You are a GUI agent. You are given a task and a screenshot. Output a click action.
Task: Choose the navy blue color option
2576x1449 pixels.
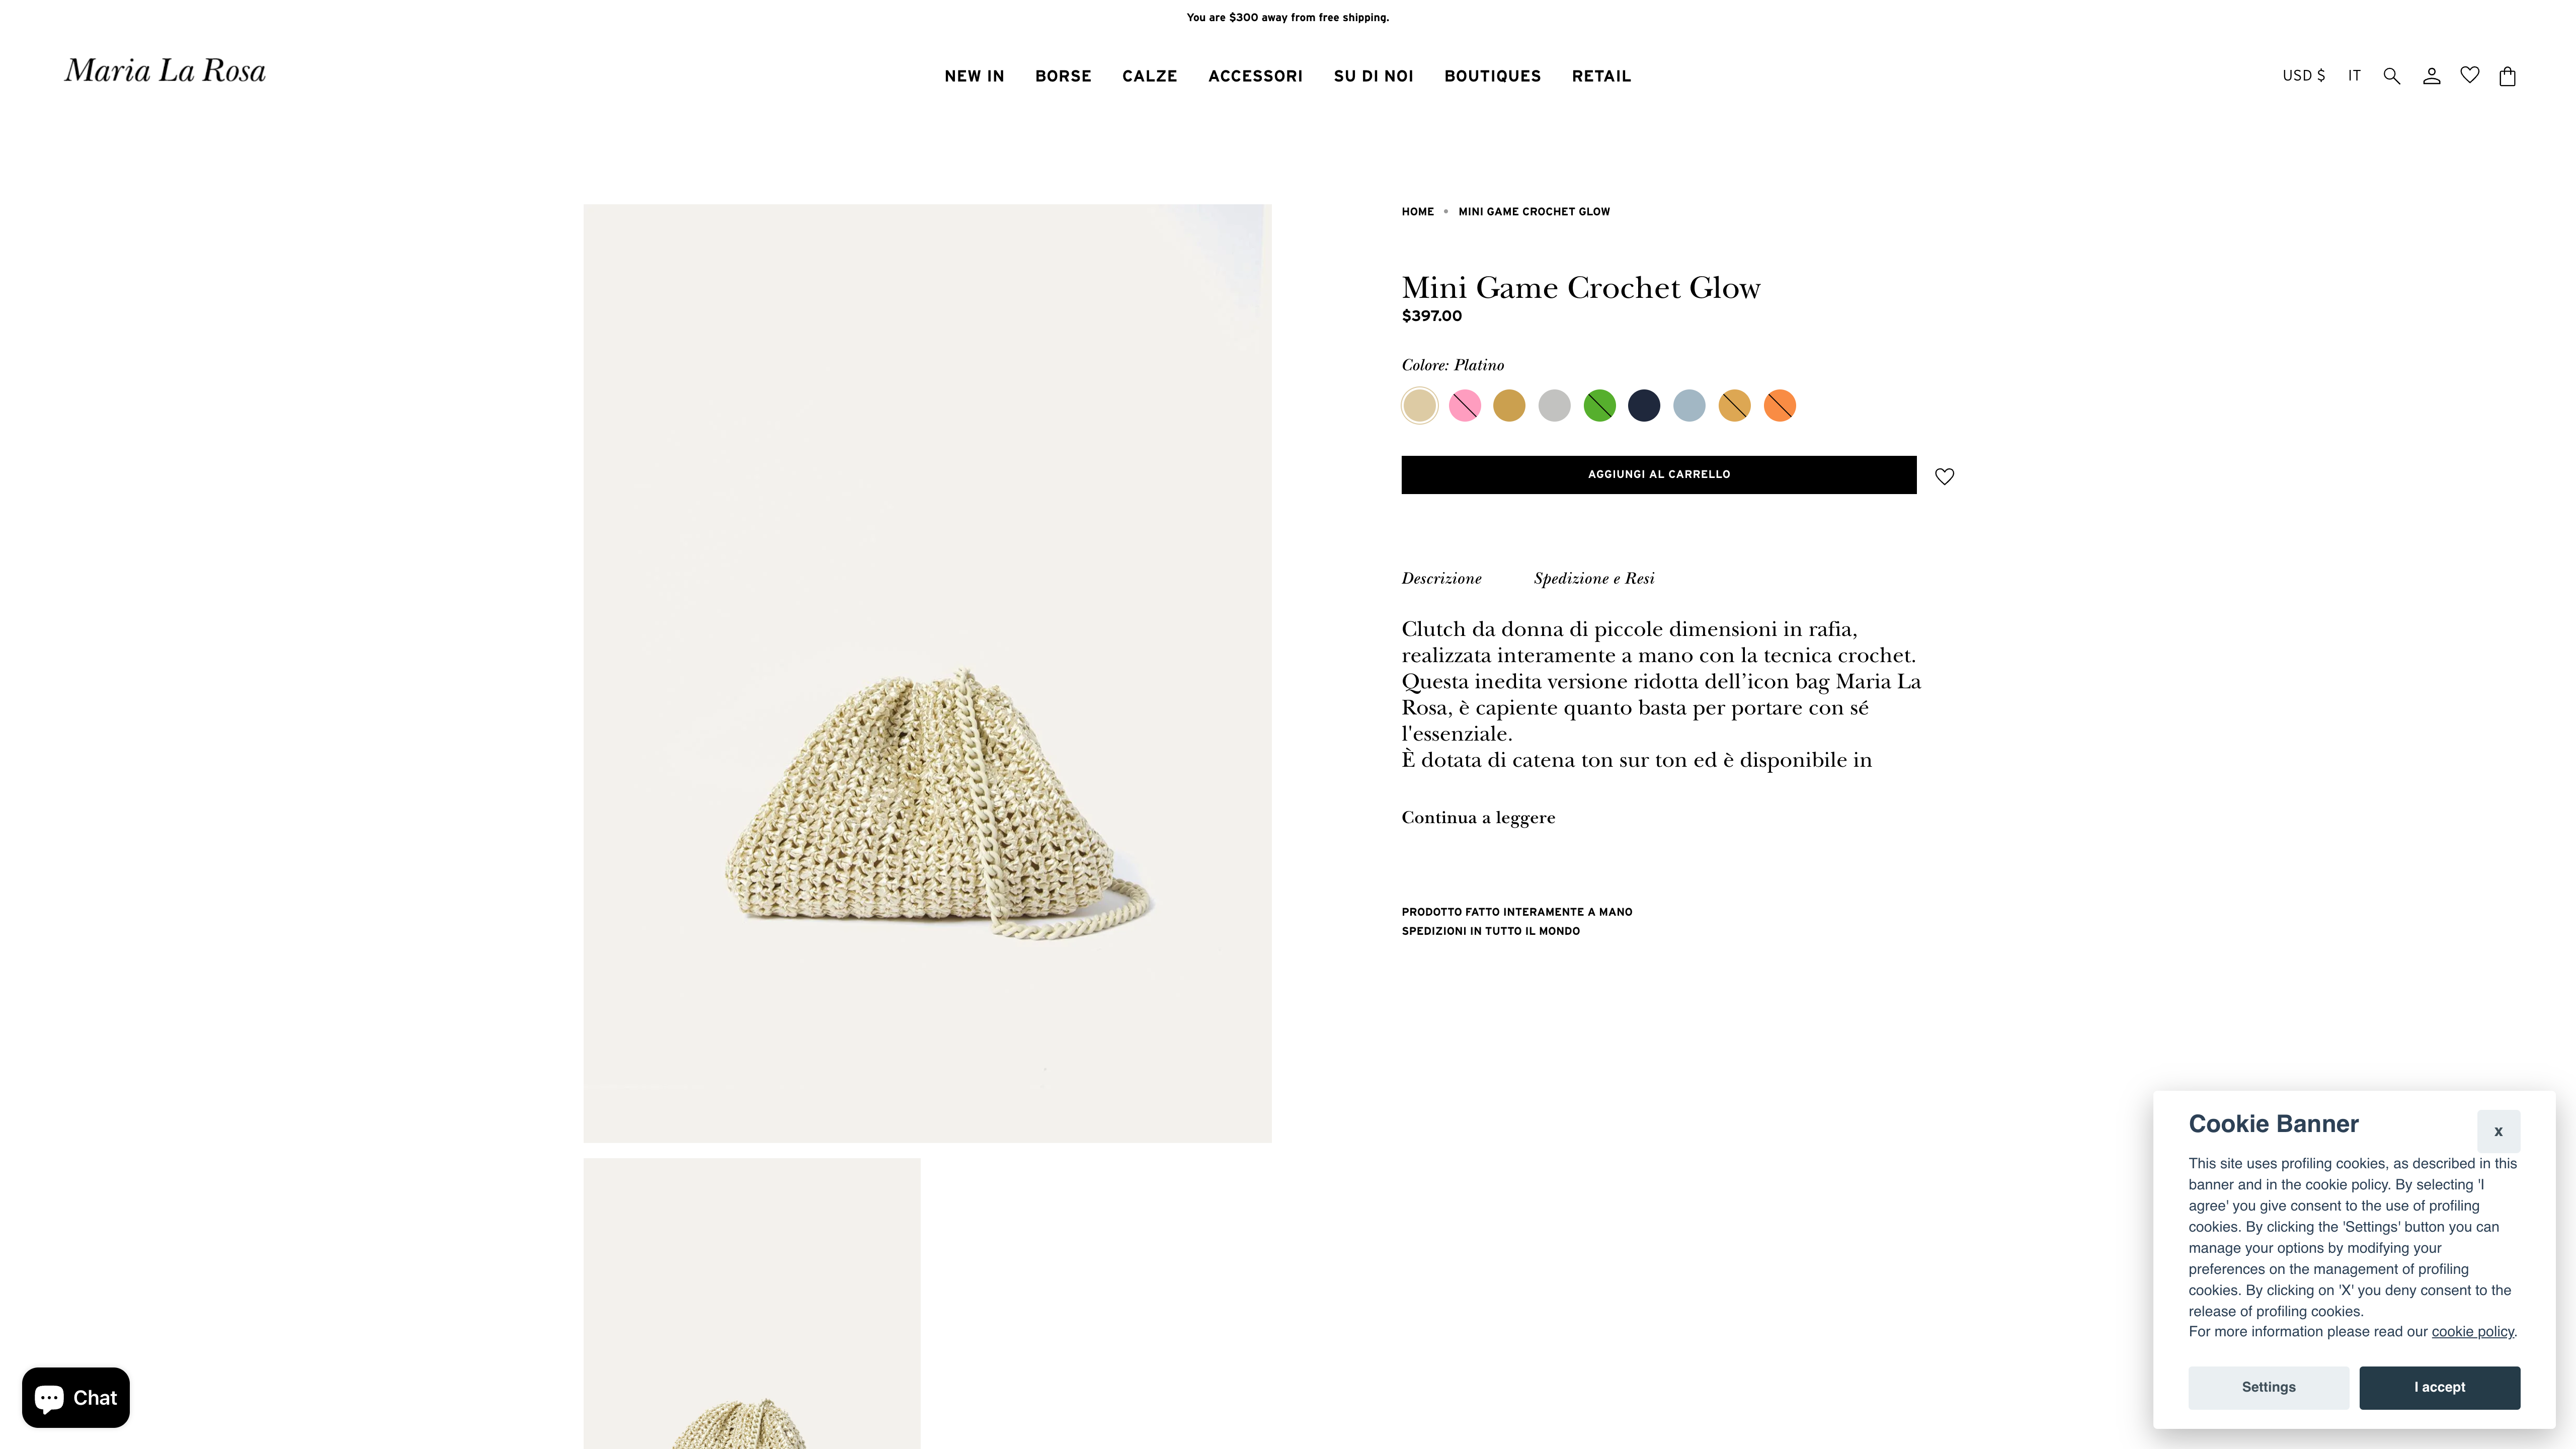click(x=1644, y=405)
